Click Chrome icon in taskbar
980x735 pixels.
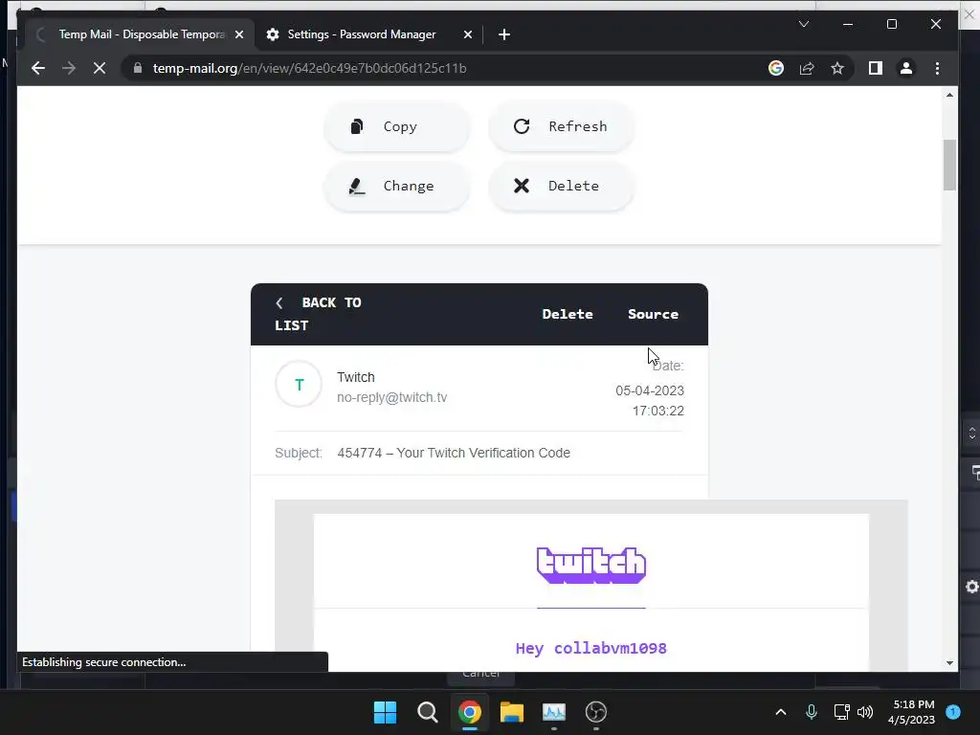pos(469,712)
